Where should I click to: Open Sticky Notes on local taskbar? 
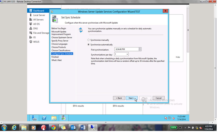(x=63, y=127)
